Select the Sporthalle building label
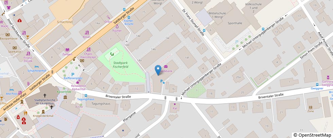 click(x=235, y=23)
